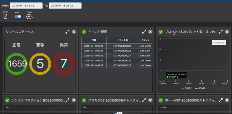Click green status check on イベント履歴
232x114 pixels.
point(84,32)
